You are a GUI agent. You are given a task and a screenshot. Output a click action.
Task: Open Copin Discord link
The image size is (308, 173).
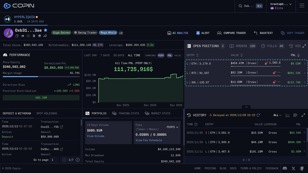point(285,168)
